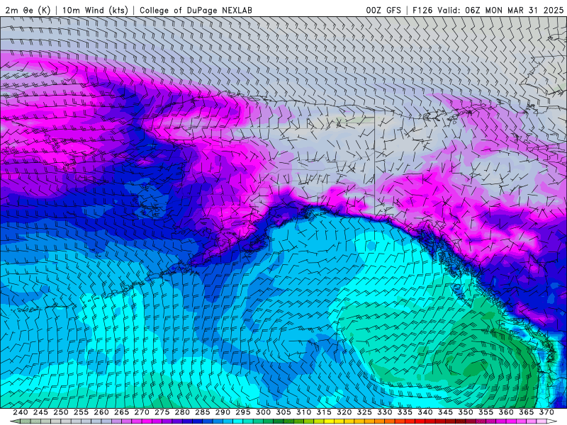Screen dimensions: 567x425
Task: Pick the yellow color bar swatch below 320
Action: click(x=339, y=421)
